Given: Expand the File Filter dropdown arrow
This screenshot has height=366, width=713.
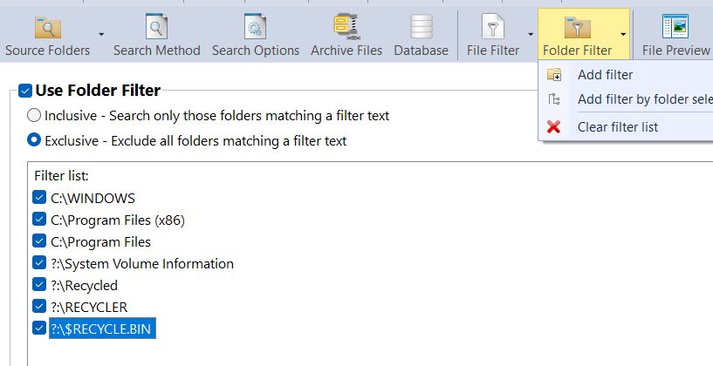Looking at the screenshot, I should coord(530,34).
